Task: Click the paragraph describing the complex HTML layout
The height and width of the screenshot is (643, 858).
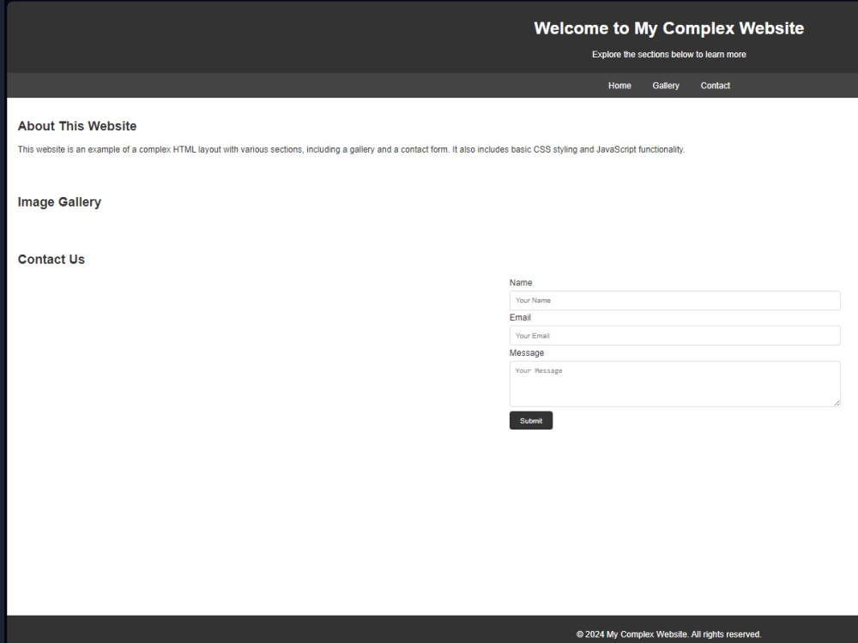Action: click(351, 150)
